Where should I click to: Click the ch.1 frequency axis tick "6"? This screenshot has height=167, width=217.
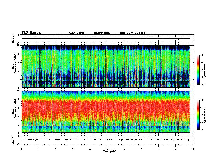19,62
